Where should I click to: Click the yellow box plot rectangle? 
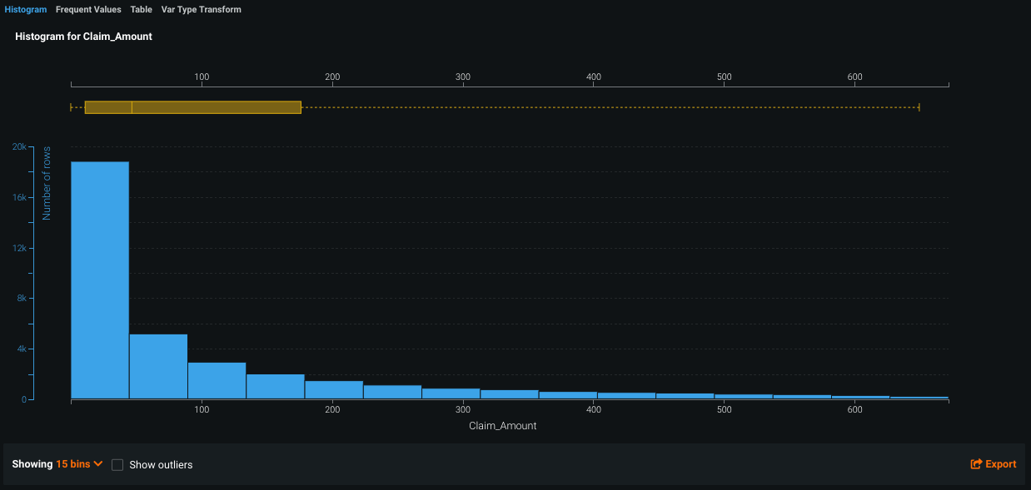(x=217, y=107)
